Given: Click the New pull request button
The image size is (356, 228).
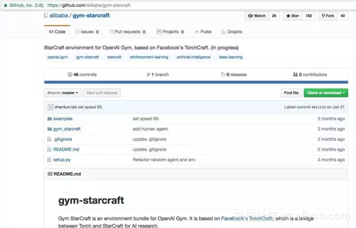Looking at the screenshot, I should tap(102, 93).
